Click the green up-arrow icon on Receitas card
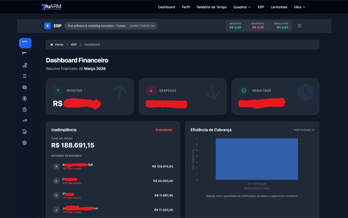Viewport: 348px width, 218px height. point(58,91)
